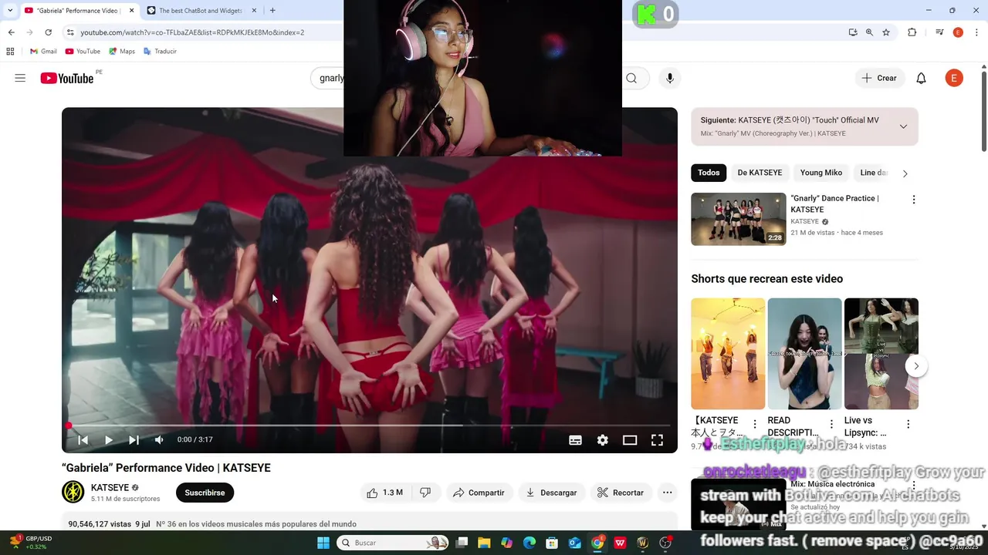Open Microsoft Edge from taskbar
This screenshot has width=988, height=555.
coord(530,543)
